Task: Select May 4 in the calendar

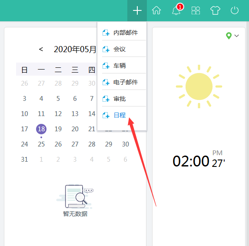Action: click(x=41, y=99)
